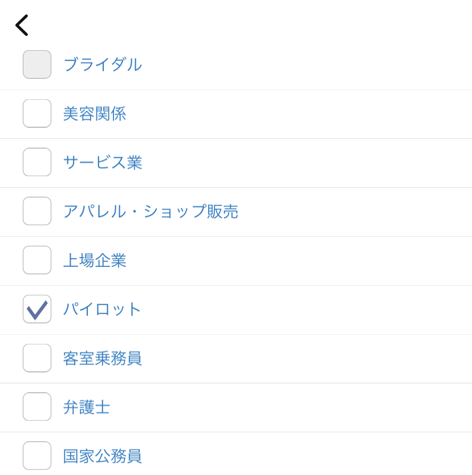Screen dimensions: 472x475
Task: Select the アパレル・ショップ販売 checkbox
Action: 37,211
